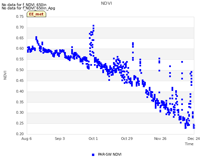This screenshot has height=161, width=214.
Task: Click the 0.30 y-axis tick label
Action: tap(20, 113)
